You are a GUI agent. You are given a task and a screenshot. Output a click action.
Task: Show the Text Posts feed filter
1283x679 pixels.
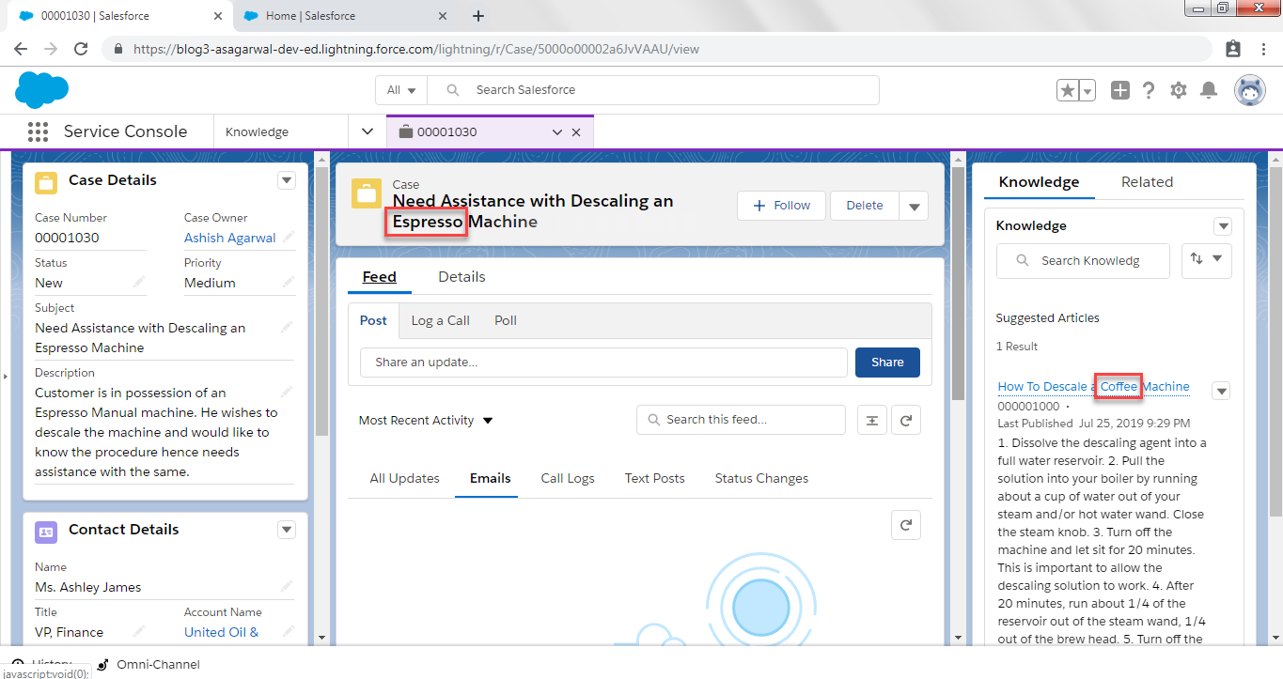[x=655, y=478]
